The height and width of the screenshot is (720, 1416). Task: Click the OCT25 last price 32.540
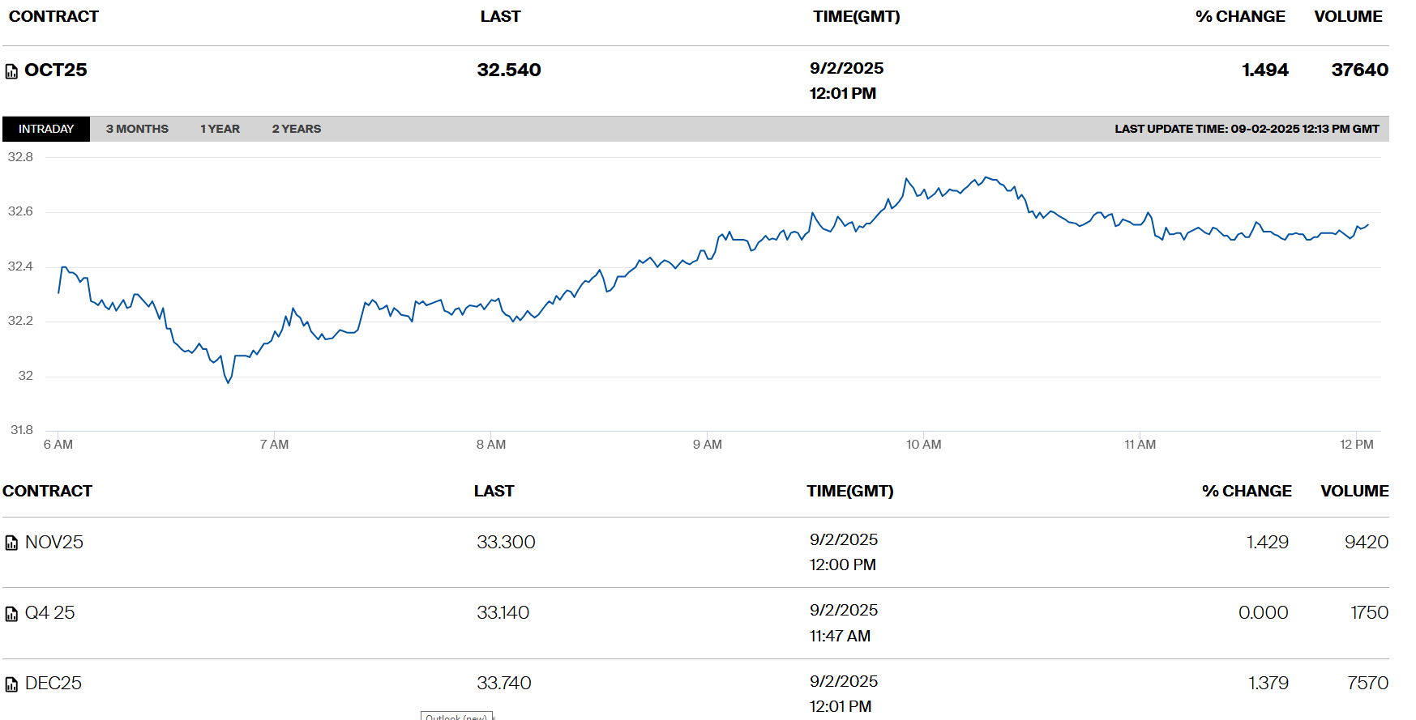(508, 70)
